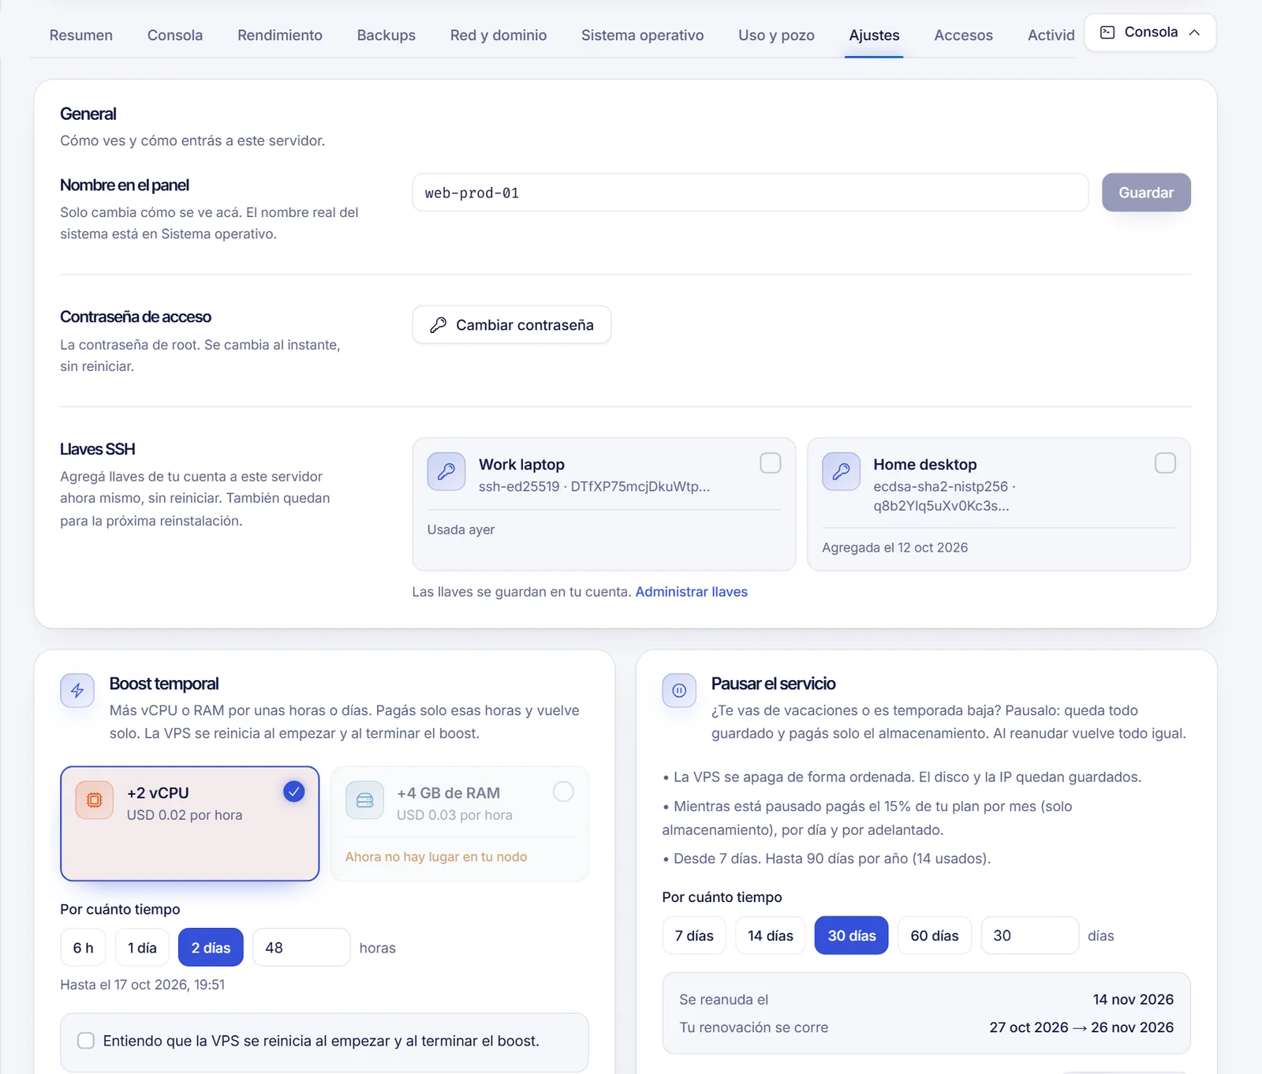Click the '14 nov 2026' resume date
This screenshot has height=1074, width=1262.
[x=1133, y=1000]
